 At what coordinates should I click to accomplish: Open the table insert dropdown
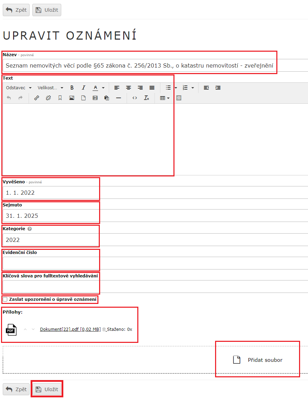click(165, 98)
